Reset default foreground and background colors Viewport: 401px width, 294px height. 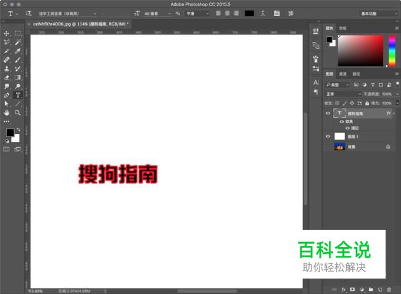pyautogui.click(x=7, y=141)
